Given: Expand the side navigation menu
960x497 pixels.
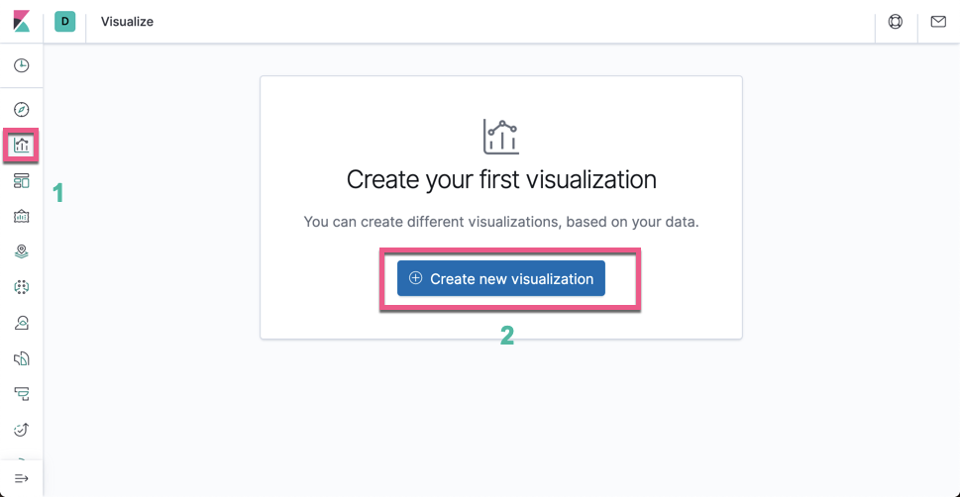Looking at the screenshot, I should pyautogui.click(x=22, y=479).
